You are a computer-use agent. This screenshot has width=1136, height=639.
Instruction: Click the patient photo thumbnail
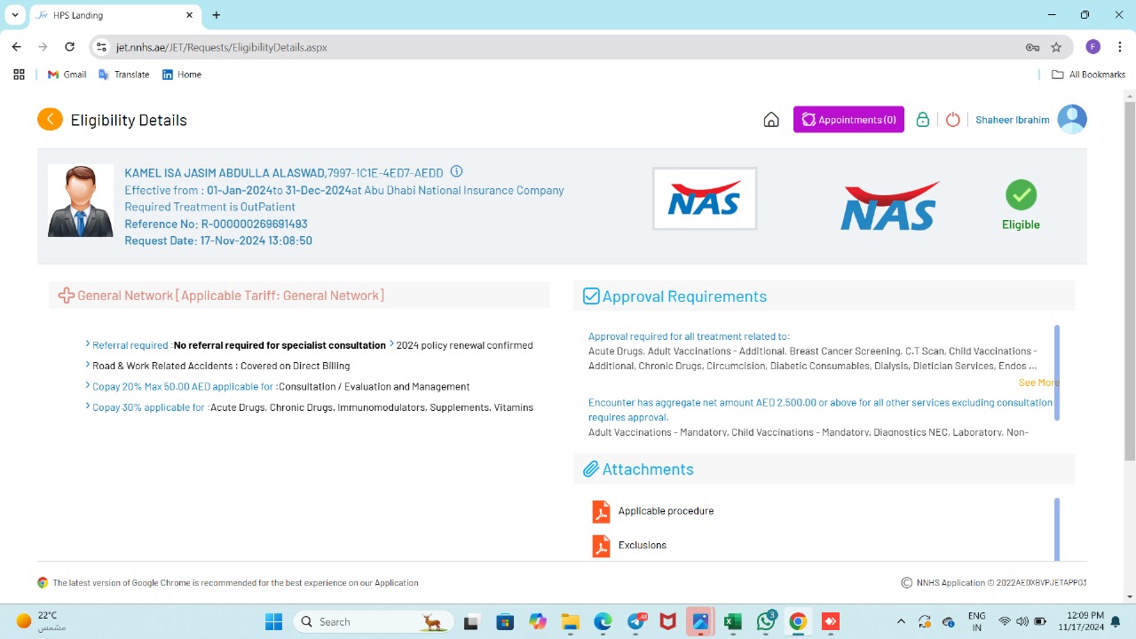81,201
